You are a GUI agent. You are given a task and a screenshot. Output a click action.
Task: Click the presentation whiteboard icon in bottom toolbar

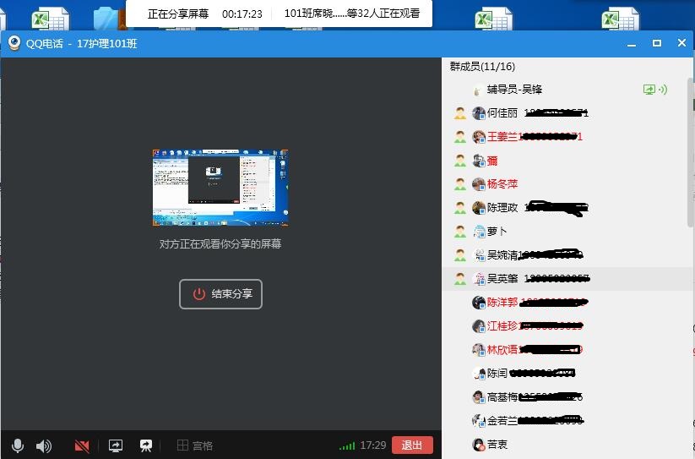[146, 445]
